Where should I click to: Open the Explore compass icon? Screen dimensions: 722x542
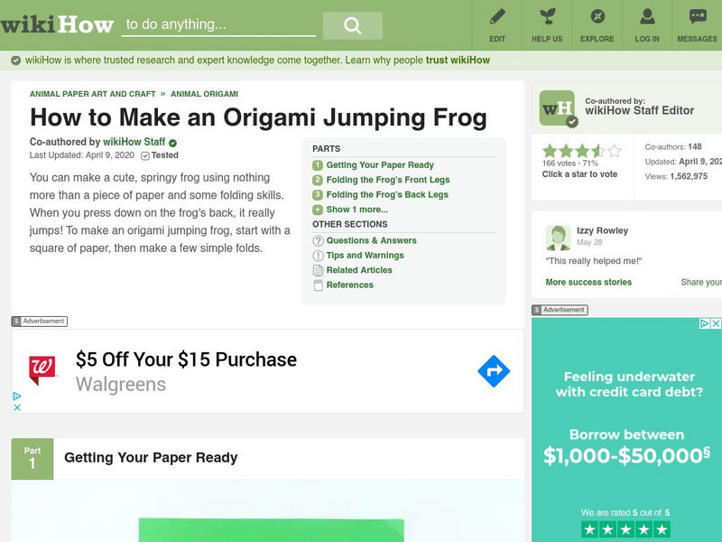pos(597,17)
